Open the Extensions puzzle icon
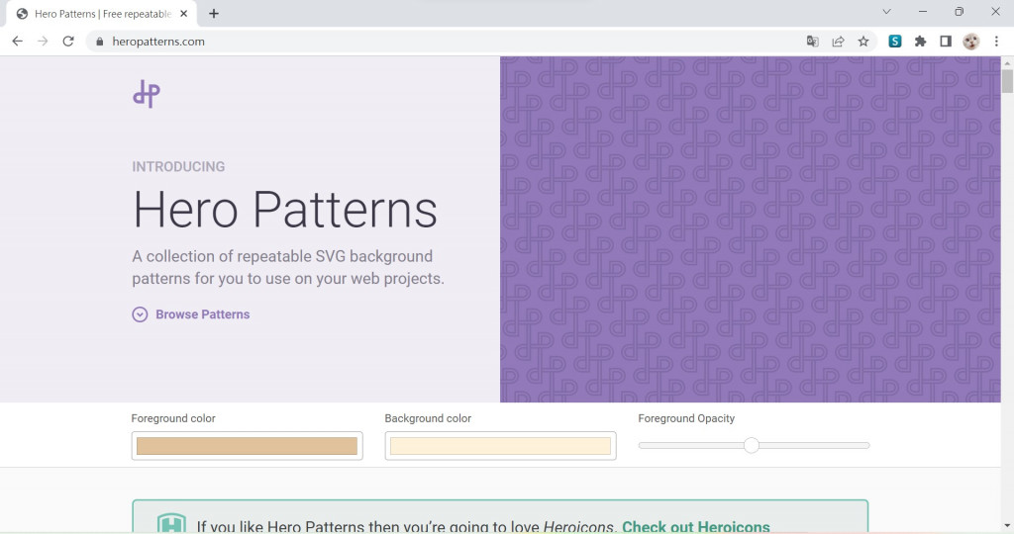This screenshot has height=534, width=1014. pyautogui.click(x=920, y=42)
